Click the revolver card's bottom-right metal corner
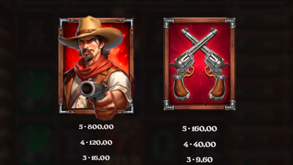Screen dimensions: 293x165 [x=230, y=105]
